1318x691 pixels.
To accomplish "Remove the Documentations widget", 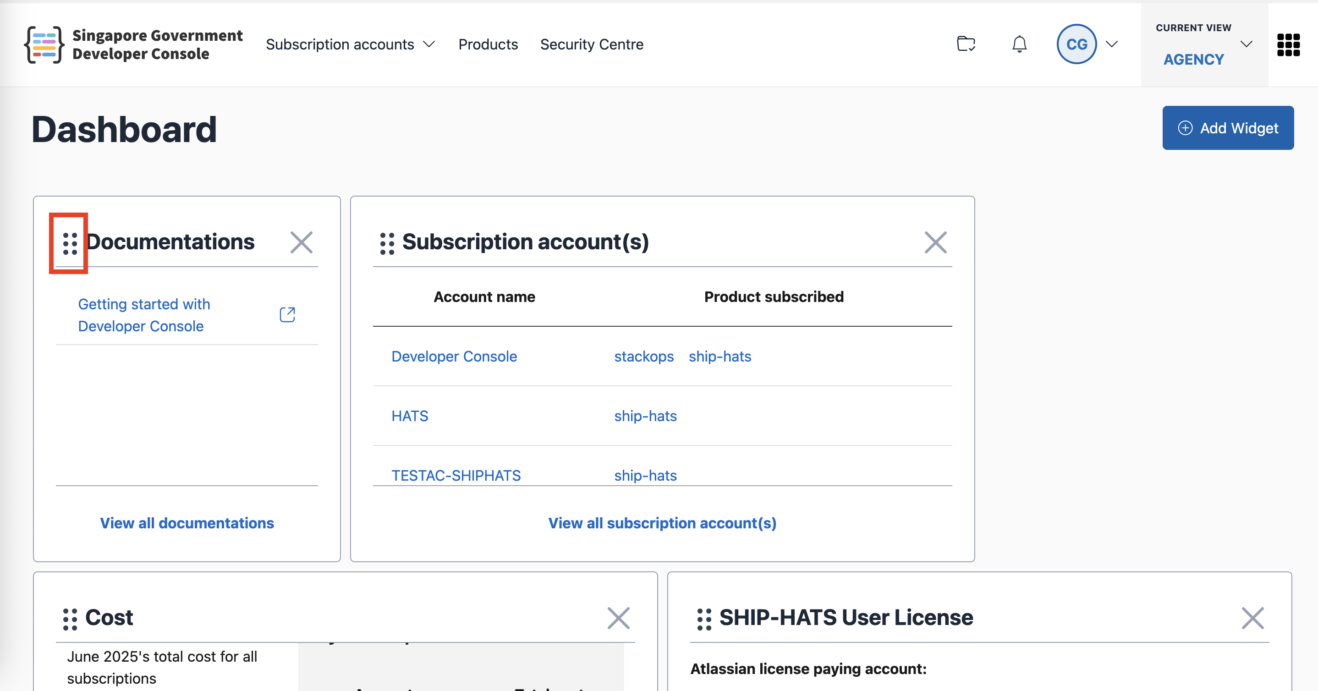I will click(x=302, y=242).
